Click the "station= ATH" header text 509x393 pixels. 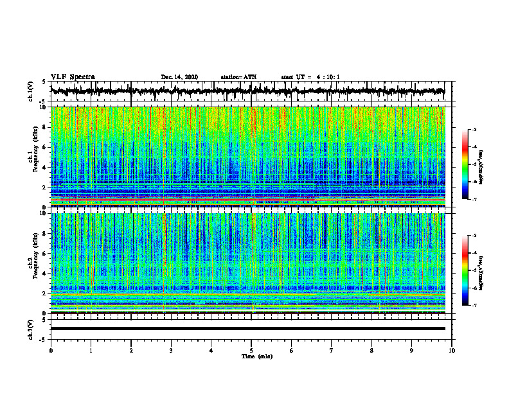click(238, 77)
